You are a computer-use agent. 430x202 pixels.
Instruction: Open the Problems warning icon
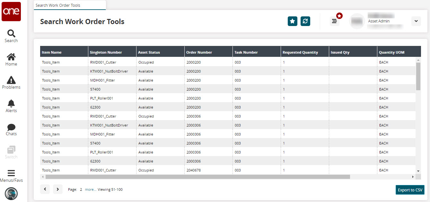[11, 83]
